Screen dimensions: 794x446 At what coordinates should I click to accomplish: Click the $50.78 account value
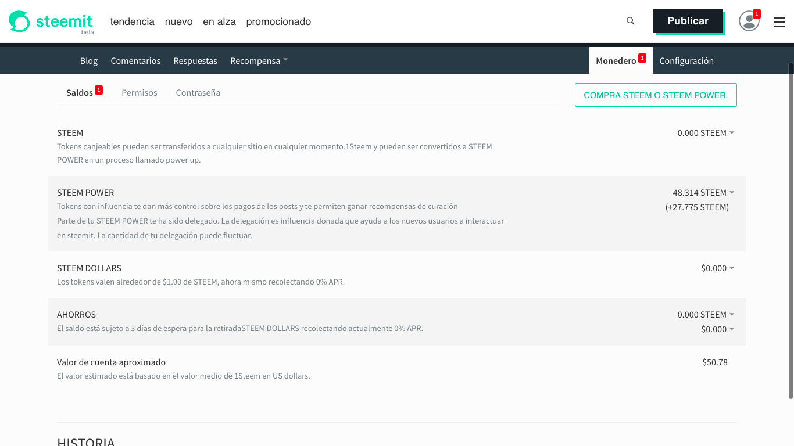click(x=715, y=362)
